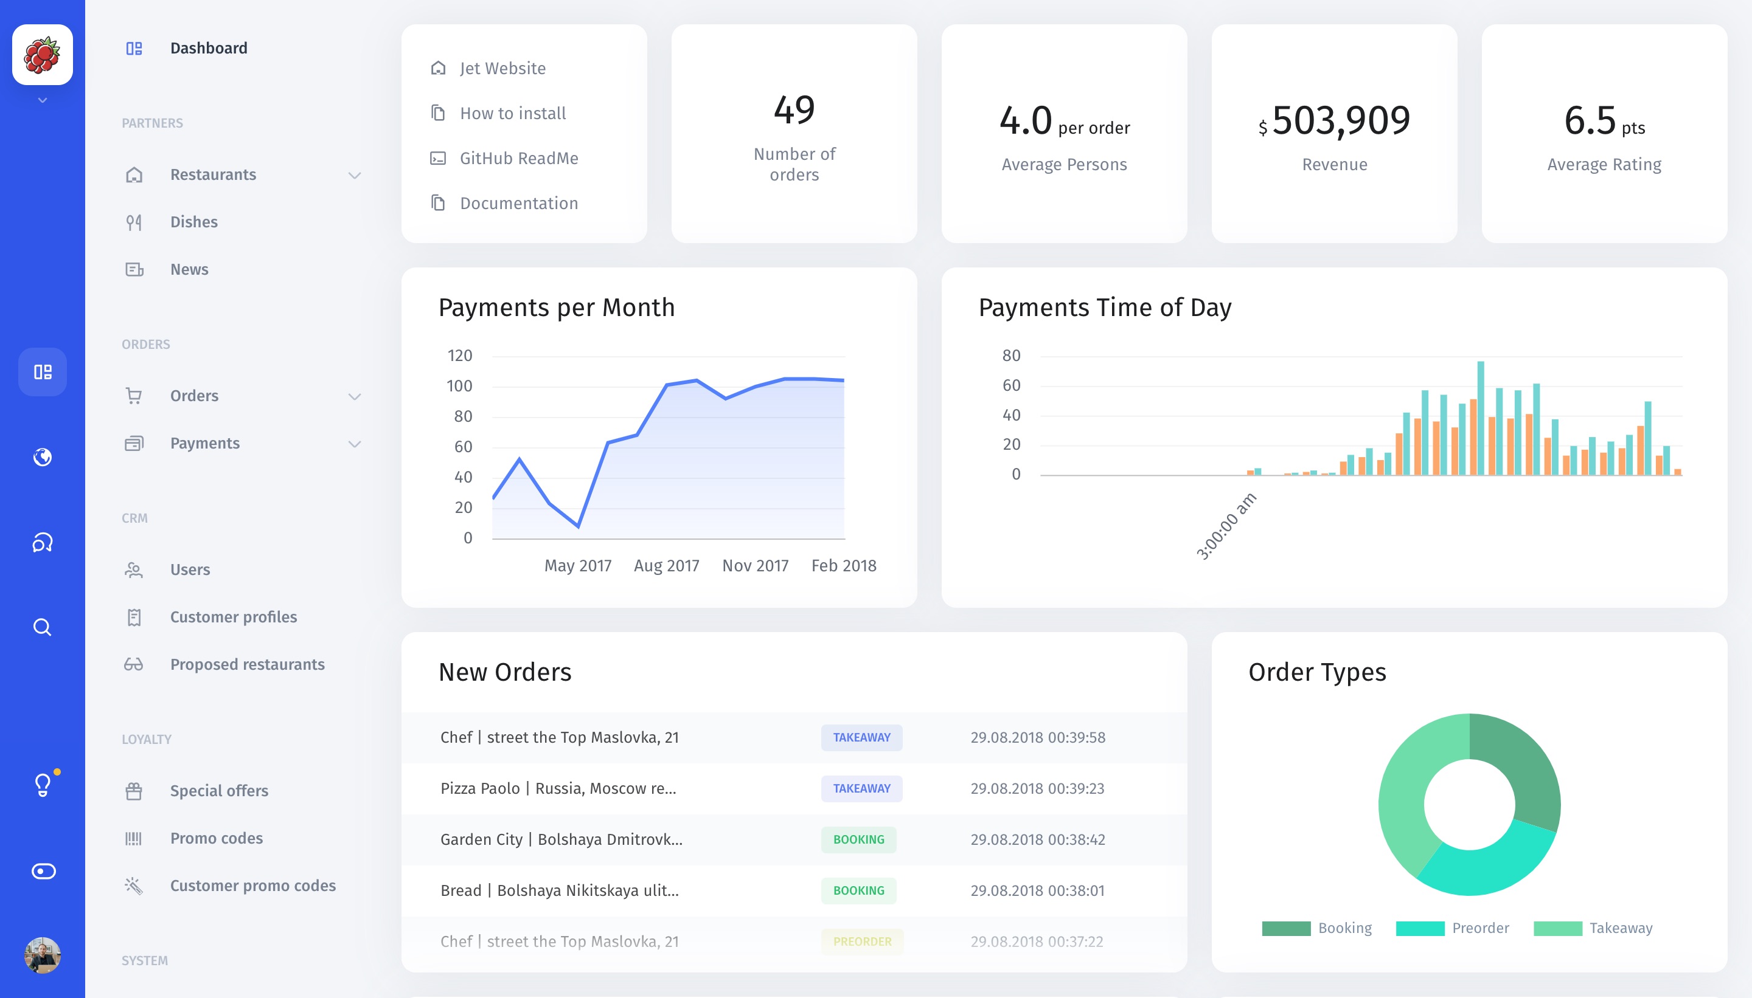Open search via magnifier icon
The height and width of the screenshot is (998, 1752).
43,627
